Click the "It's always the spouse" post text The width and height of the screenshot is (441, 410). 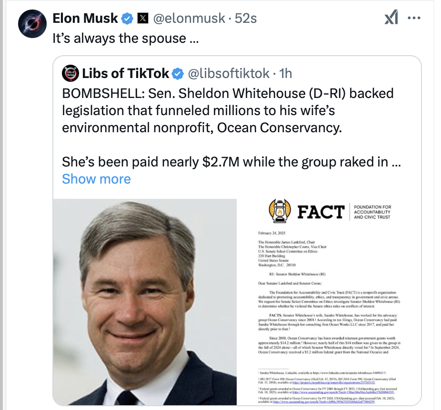point(126,39)
